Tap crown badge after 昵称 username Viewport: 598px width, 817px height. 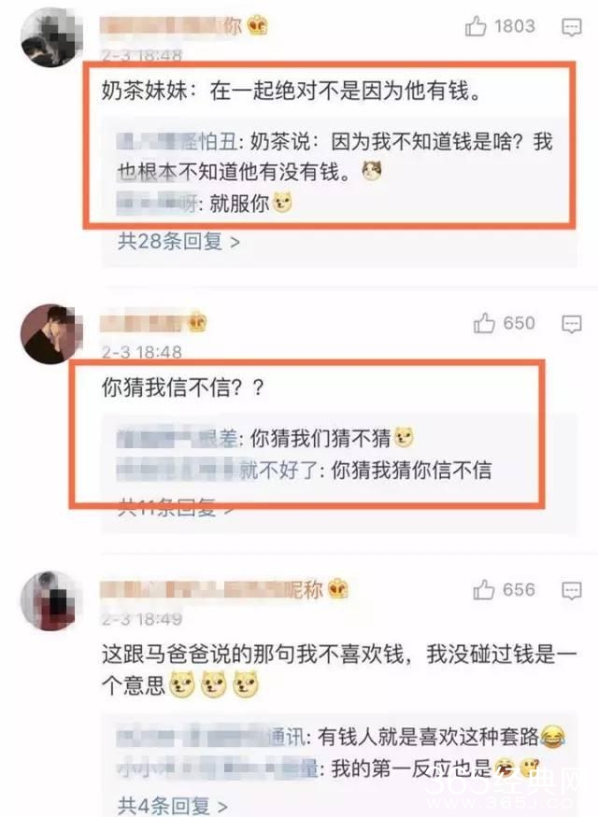click(x=338, y=589)
